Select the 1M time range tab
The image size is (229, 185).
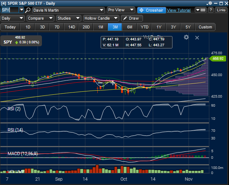101,27
